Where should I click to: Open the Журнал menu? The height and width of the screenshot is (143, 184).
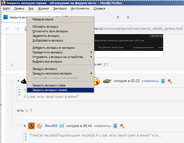point(43,8)
